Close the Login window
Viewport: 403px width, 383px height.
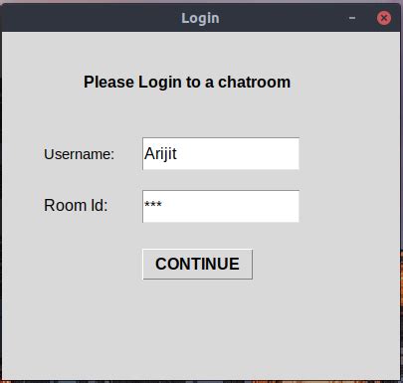[384, 18]
